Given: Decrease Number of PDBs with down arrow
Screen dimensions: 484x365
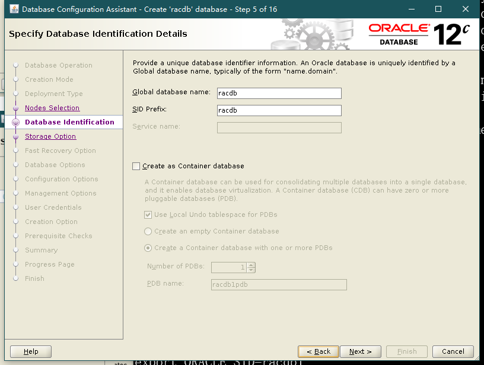Looking at the screenshot, I should click(251, 270).
